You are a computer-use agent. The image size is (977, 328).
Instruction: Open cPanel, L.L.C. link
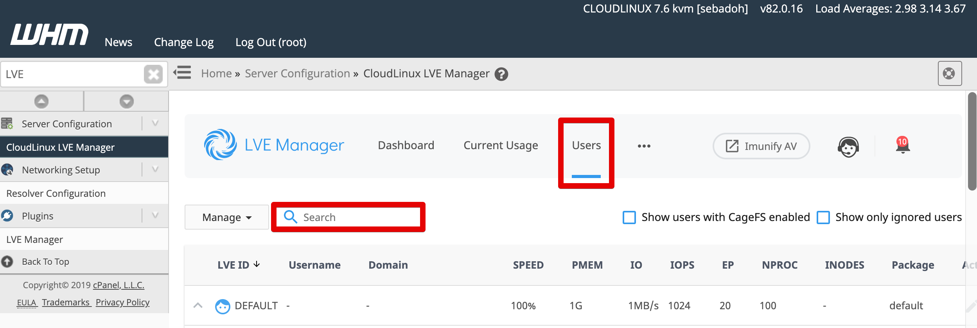click(119, 285)
